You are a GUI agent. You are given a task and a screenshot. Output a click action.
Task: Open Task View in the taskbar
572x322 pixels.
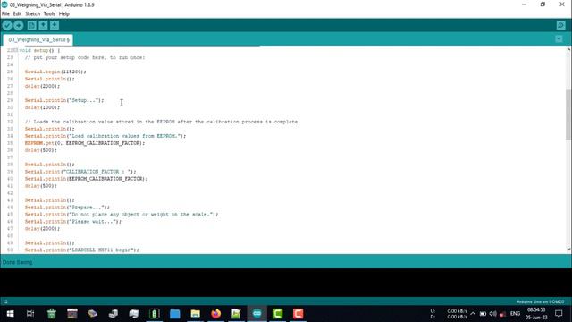[x=30, y=314]
